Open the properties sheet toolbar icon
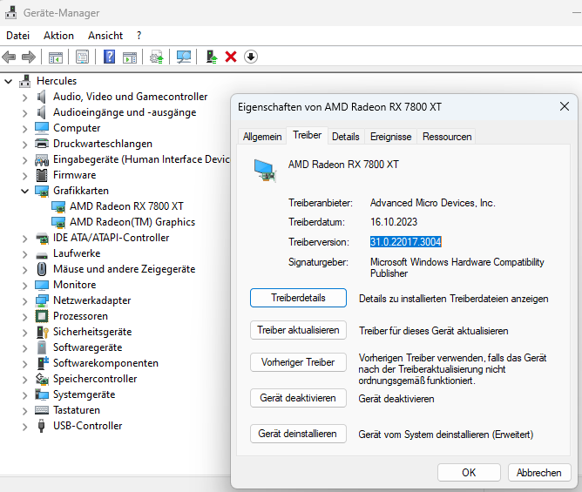 coord(82,57)
